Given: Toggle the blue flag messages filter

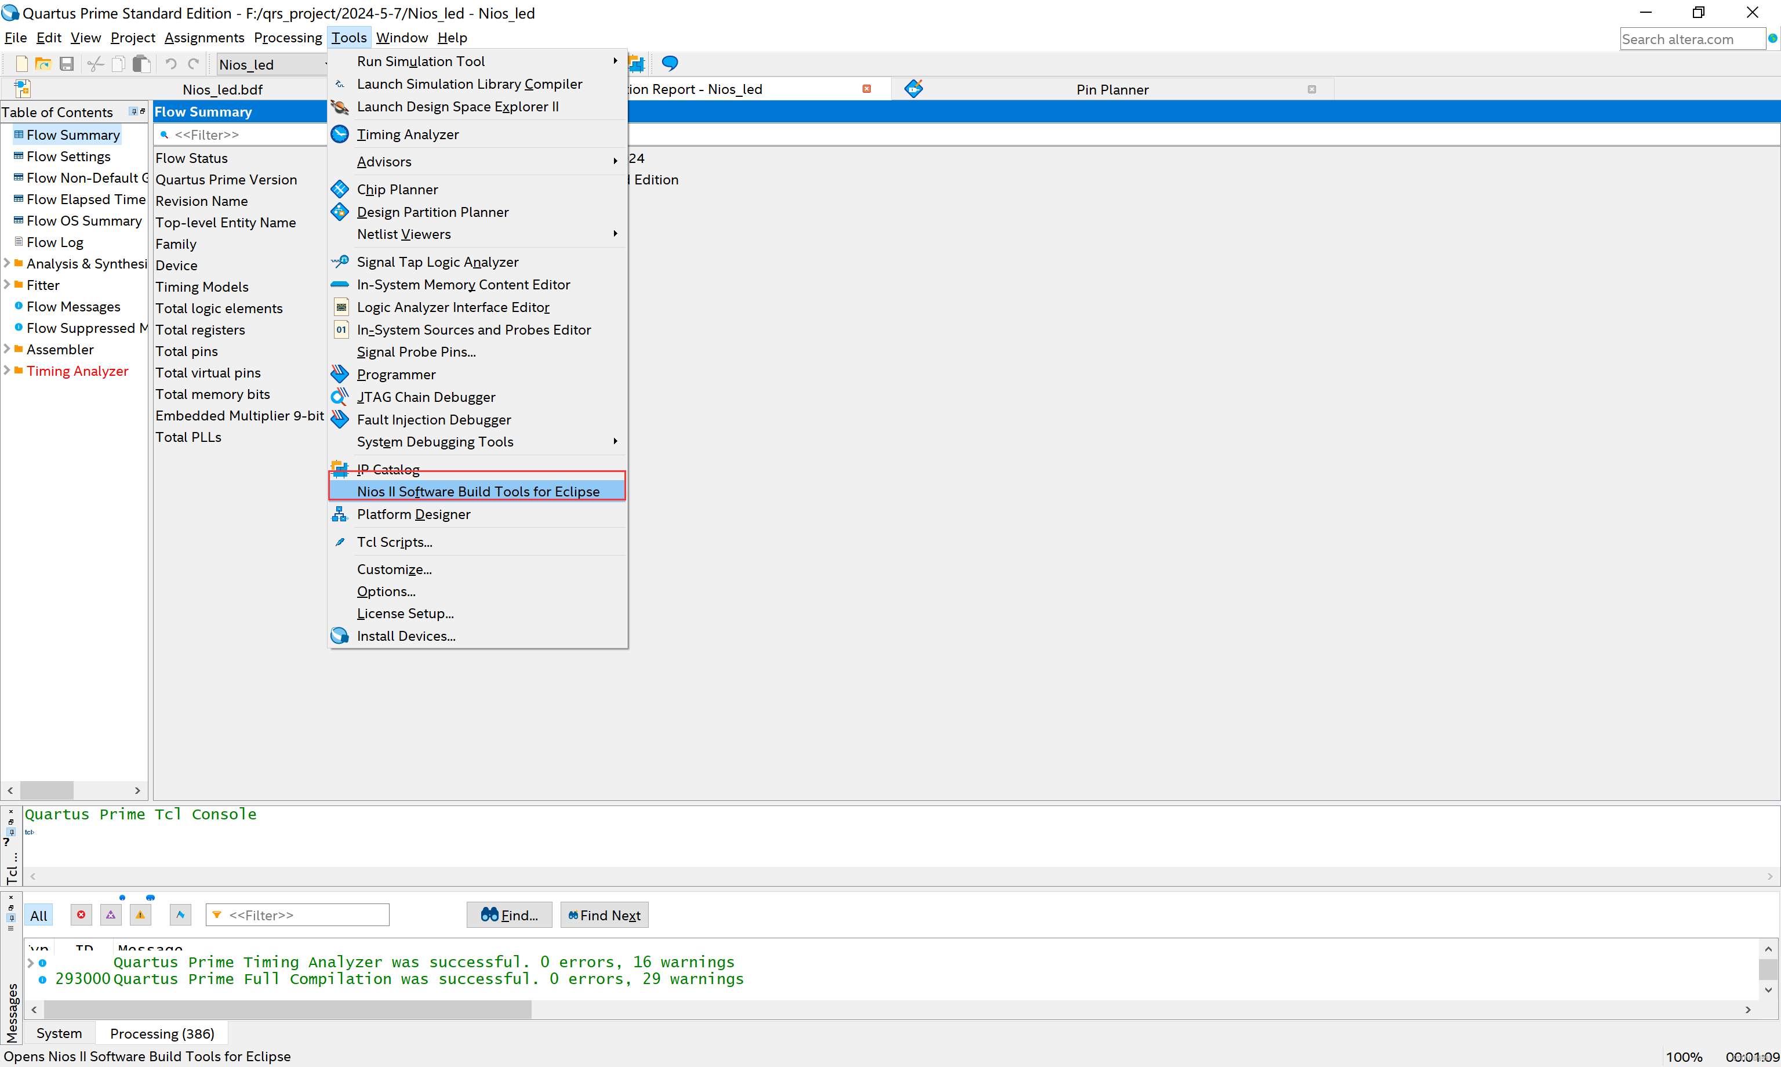Looking at the screenshot, I should [x=180, y=914].
